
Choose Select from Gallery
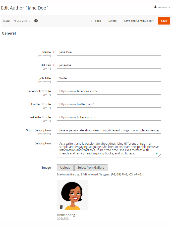(x=91, y=168)
